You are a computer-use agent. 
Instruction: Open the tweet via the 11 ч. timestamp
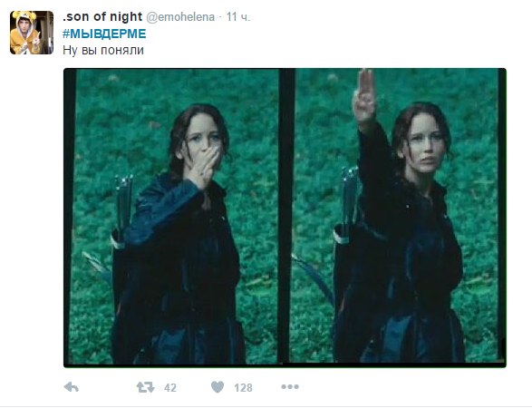point(237,17)
